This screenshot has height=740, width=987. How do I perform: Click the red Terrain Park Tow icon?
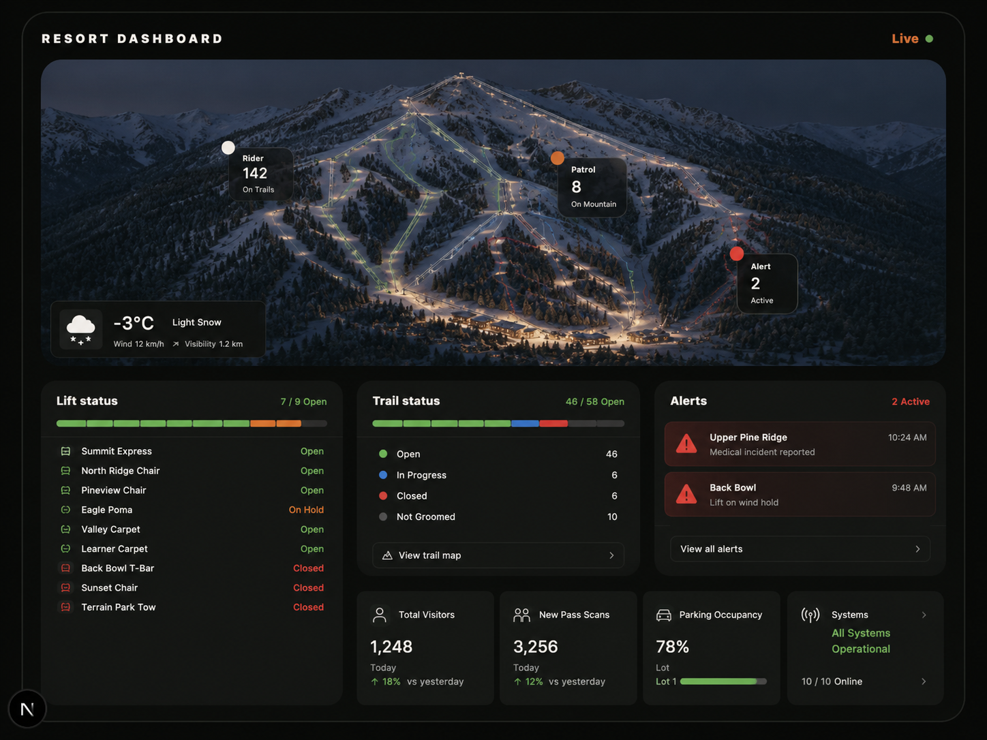point(65,607)
